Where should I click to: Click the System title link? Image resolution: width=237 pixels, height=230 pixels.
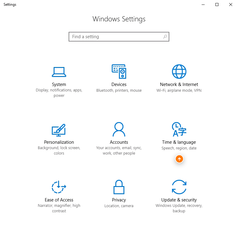pyautogui.click(x=59, y=84)
